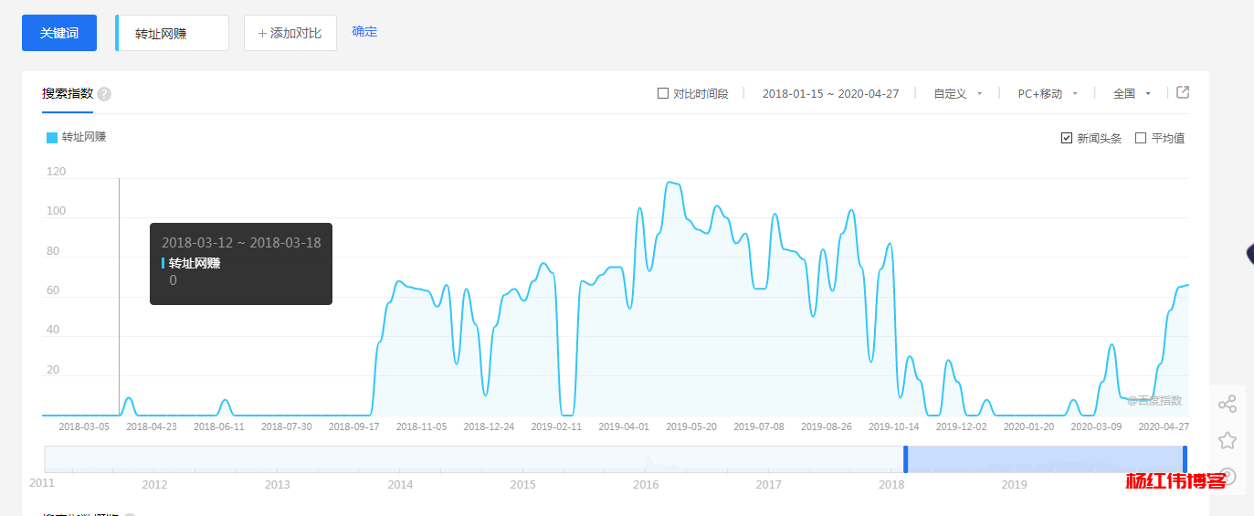
Task: Click the share icon on right sidebar
Action: coord(1227,404)
